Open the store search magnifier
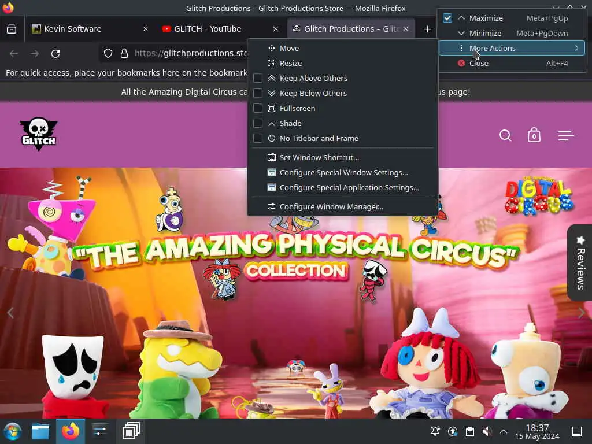This screenshot has width=592, height=444. 505,135
